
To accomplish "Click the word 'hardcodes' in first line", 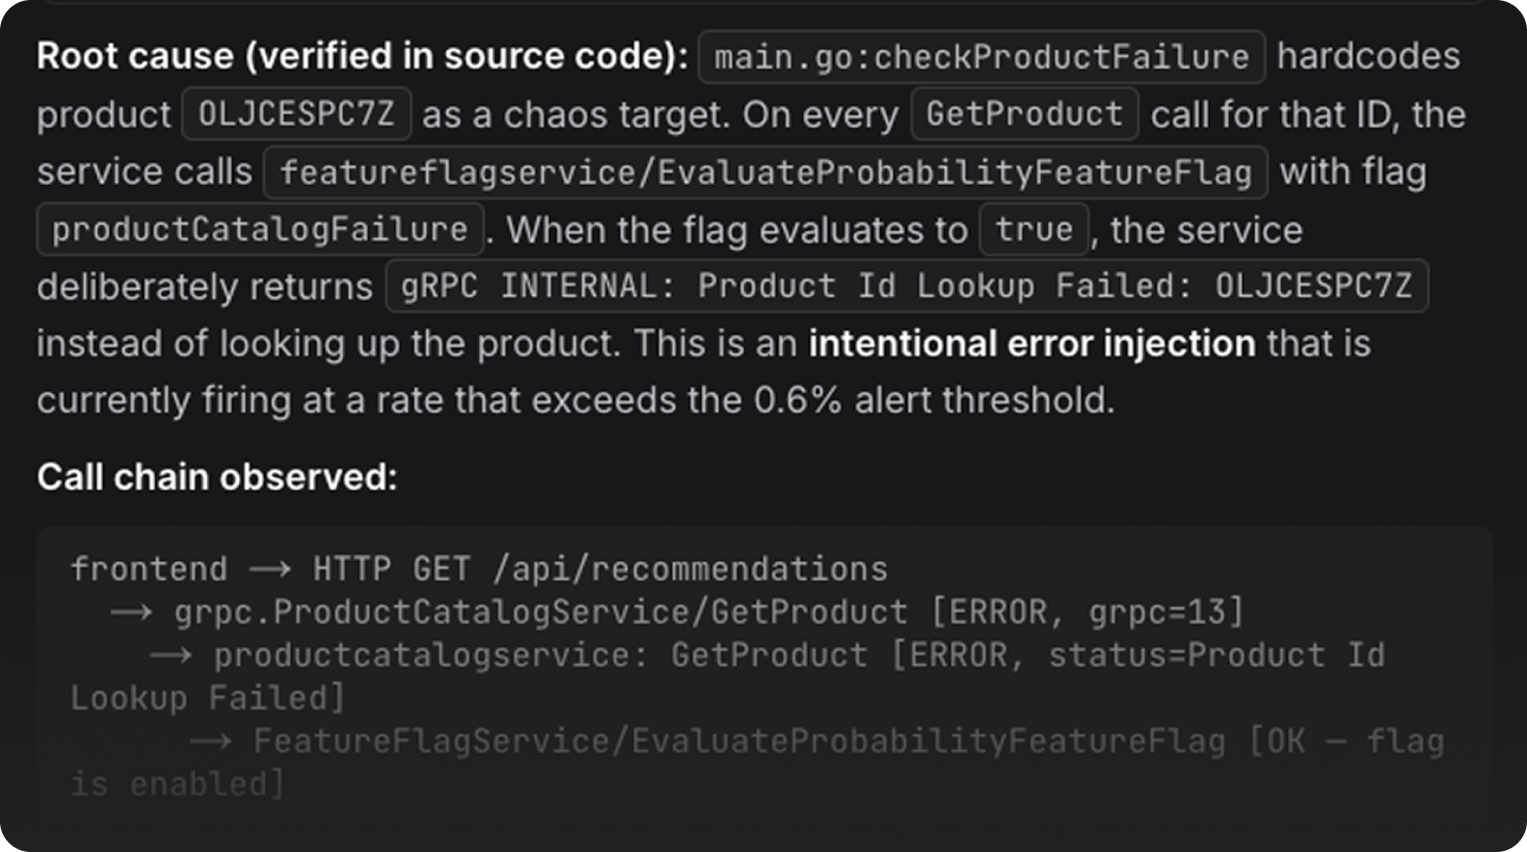I will click(1369, 56).
